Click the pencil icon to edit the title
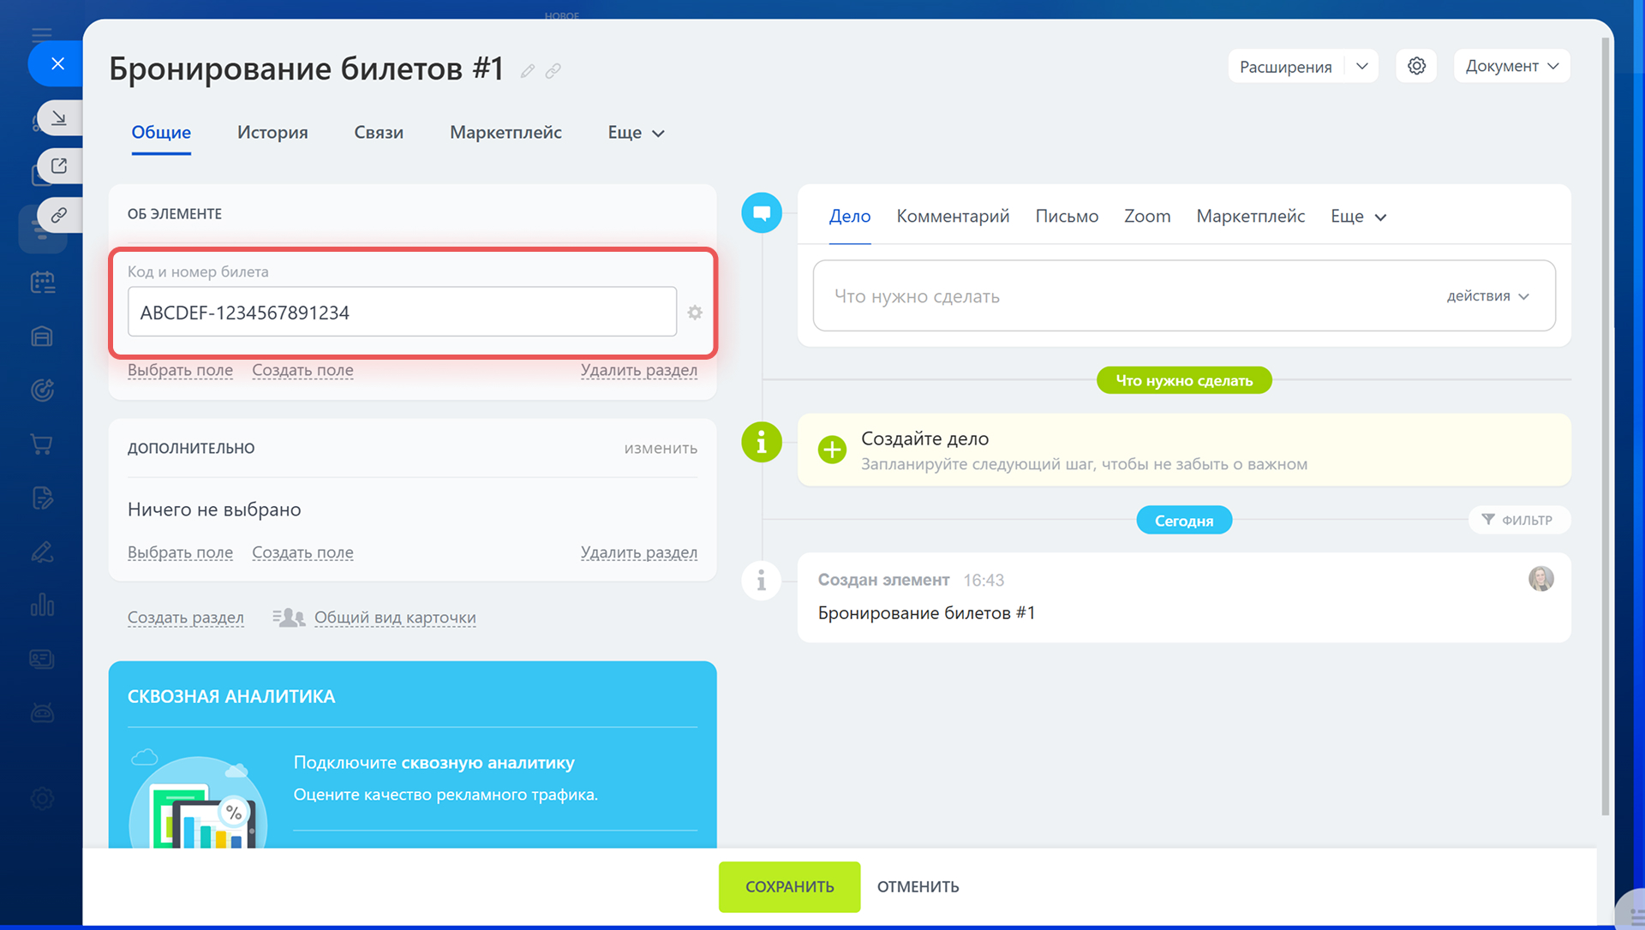This screenshot has width=1645, height=930. (x=528, y=71)
